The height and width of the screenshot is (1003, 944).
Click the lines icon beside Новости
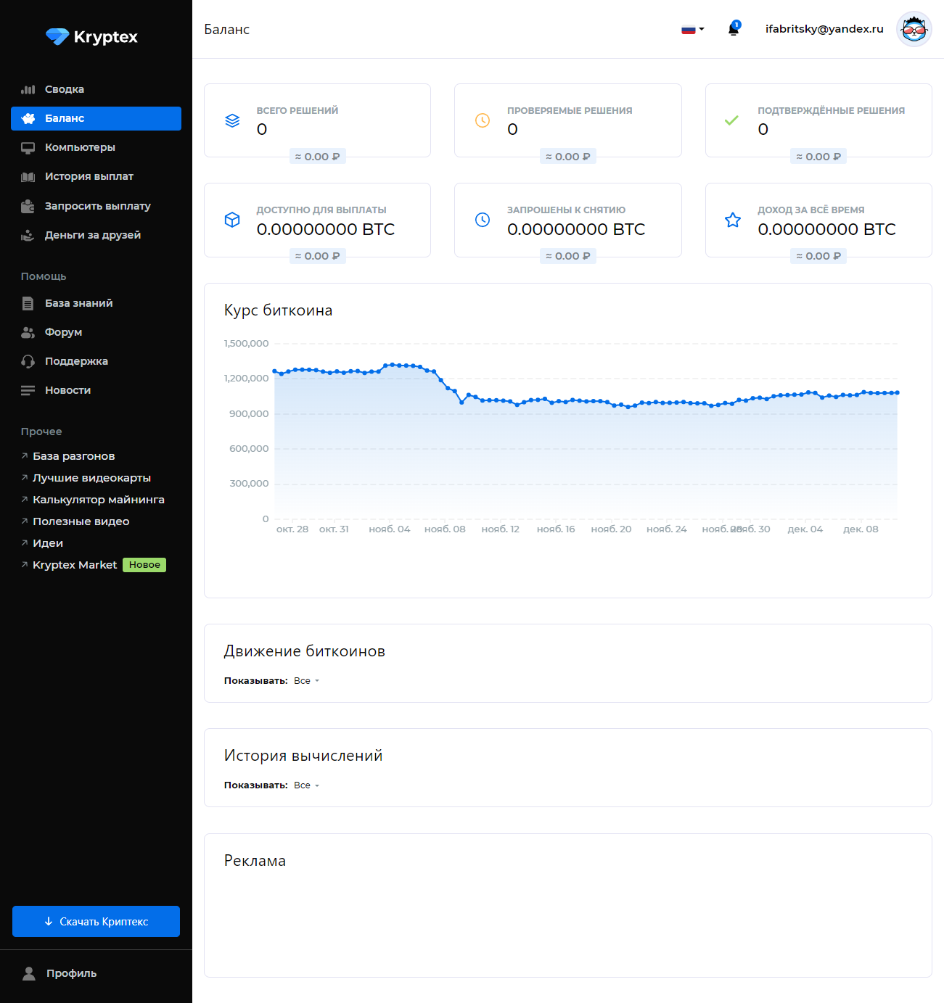[x=28, y=390]
